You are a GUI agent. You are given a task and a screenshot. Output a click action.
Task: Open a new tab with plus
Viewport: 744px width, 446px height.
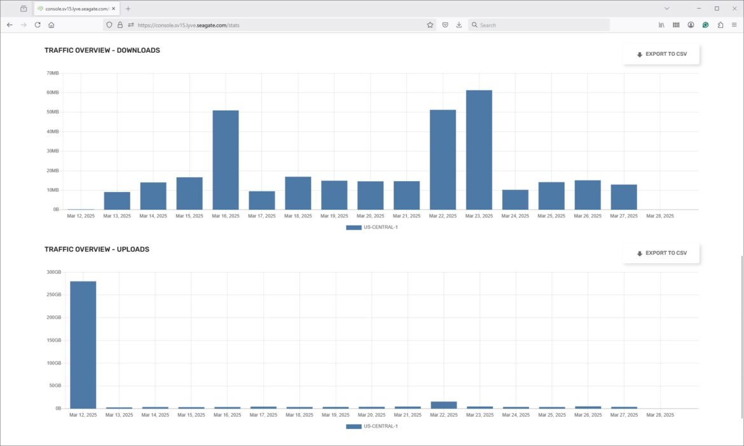pos(128,8)
